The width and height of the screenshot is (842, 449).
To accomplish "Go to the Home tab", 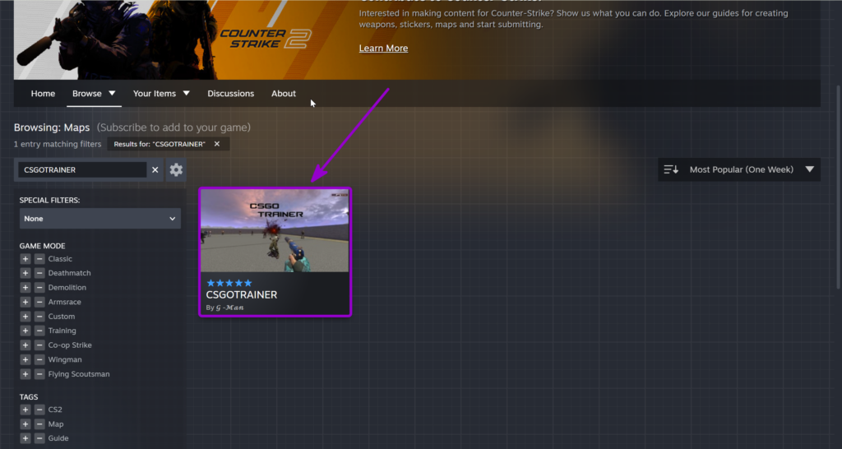I will (x=43, y=94).
